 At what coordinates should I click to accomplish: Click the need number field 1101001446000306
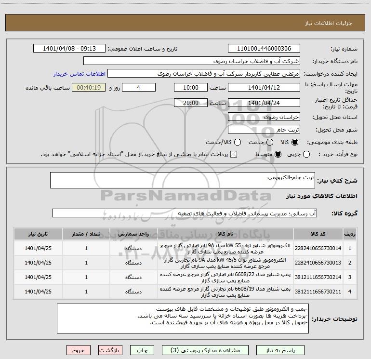(x=264, y=49)
